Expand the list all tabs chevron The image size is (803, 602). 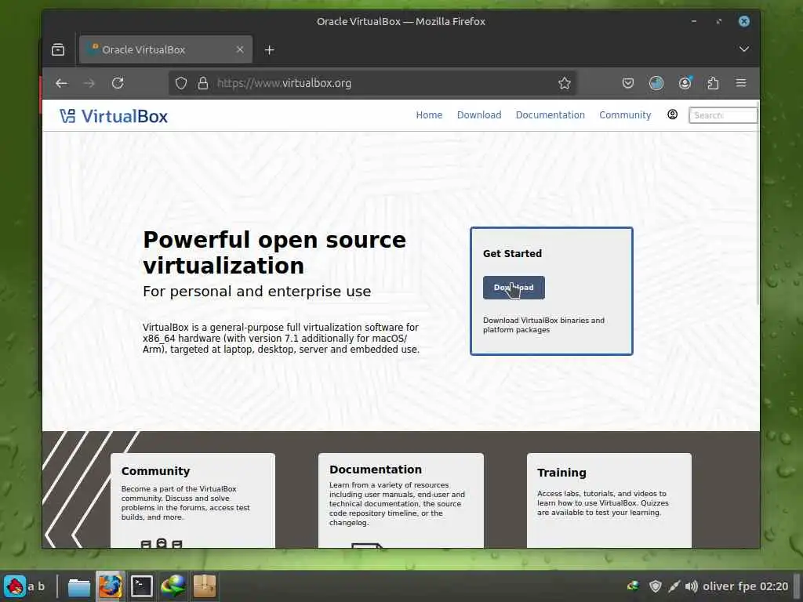744,49
